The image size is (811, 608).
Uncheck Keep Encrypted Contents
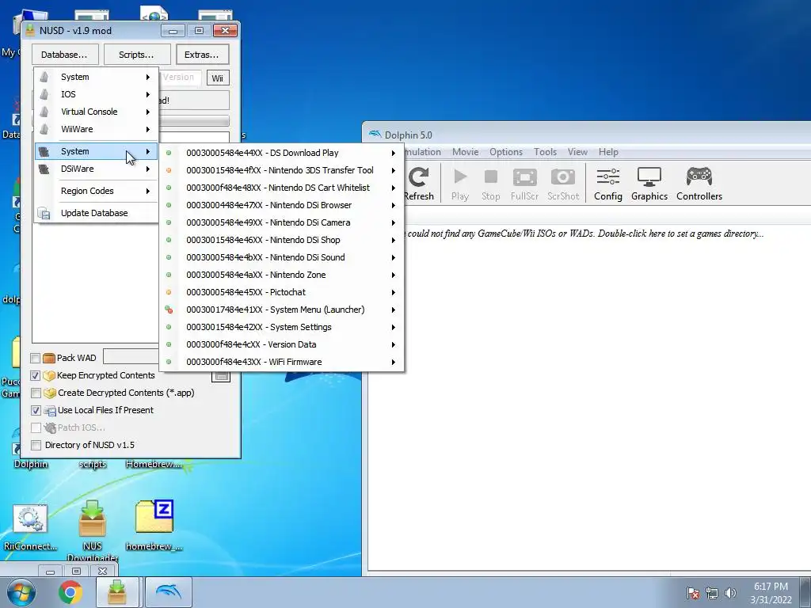[x=36, y=375]
